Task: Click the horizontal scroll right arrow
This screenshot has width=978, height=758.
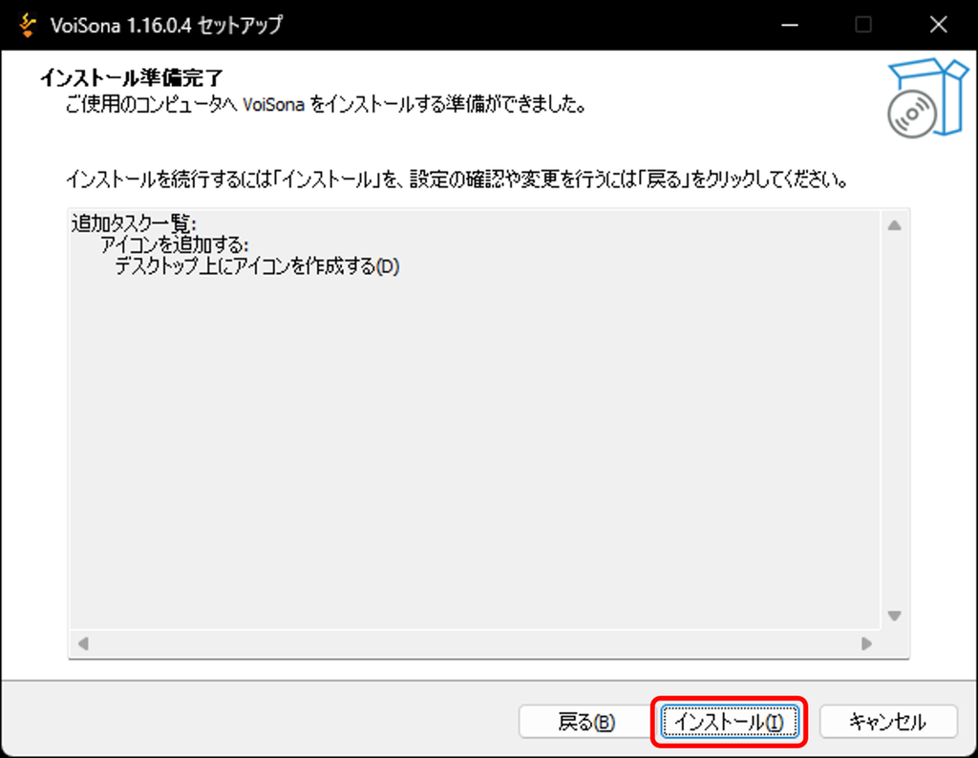Action: pos(866,643)
